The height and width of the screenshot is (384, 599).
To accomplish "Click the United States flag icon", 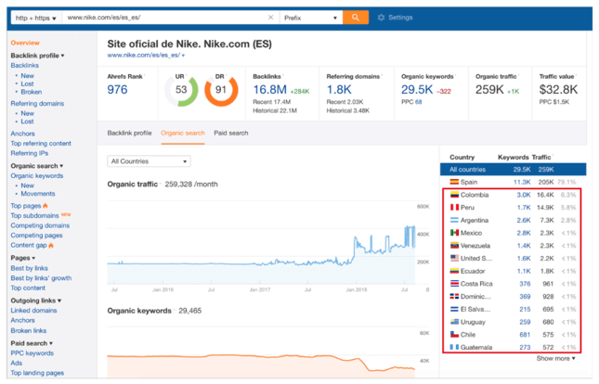I will coord(454,259).
